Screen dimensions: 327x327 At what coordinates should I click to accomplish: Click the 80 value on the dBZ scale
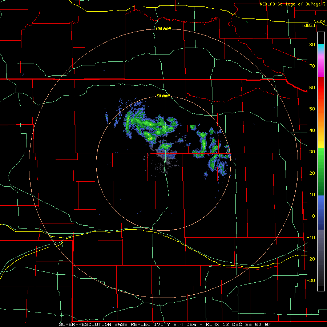312,44
